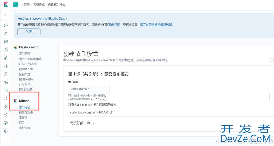Open the 隐私声明 link
Image resolution: width=274 pixels, height=146 pixels.
coord(114,25)
